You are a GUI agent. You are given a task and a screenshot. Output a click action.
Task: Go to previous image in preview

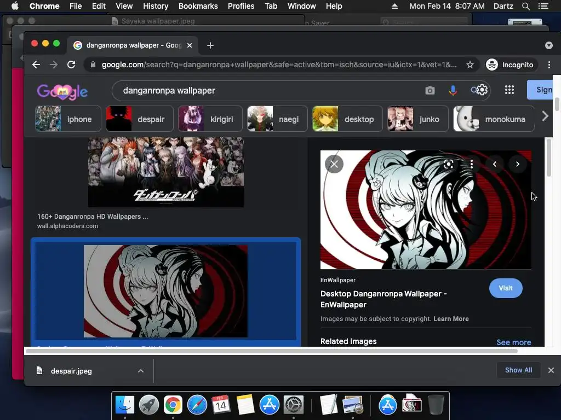[495, 164]
